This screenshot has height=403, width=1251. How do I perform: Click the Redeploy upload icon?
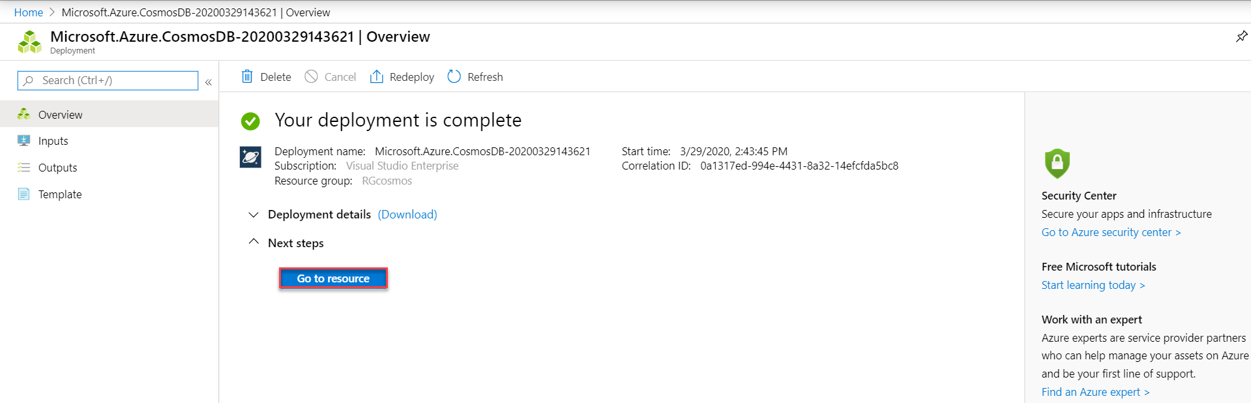click(x=377, y=77)
